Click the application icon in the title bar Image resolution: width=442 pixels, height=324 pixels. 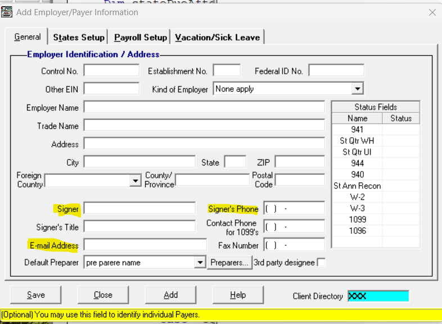[x=7, y=12]
